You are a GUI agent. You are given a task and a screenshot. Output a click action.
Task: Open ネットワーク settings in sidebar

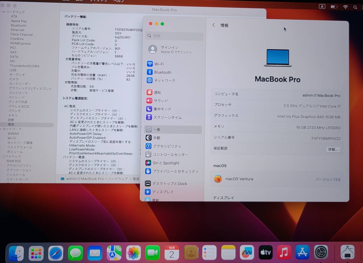tap(161, 81)
